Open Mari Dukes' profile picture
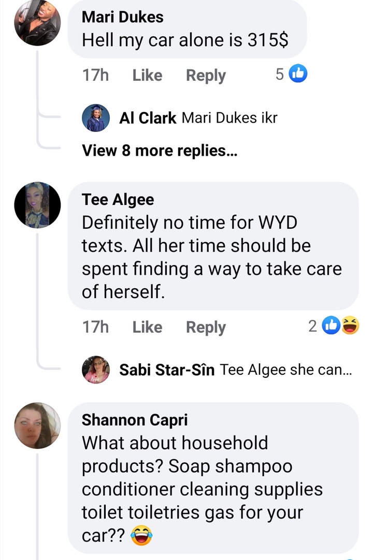 [37, 22]
